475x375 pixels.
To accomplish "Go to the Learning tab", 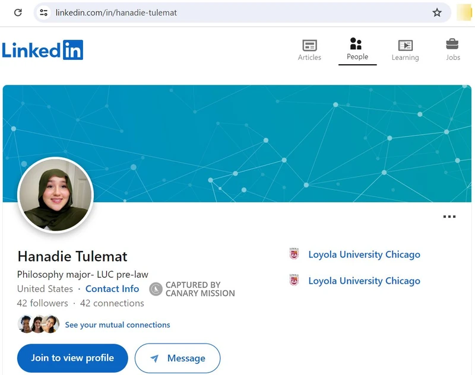I will coord(406,50).
